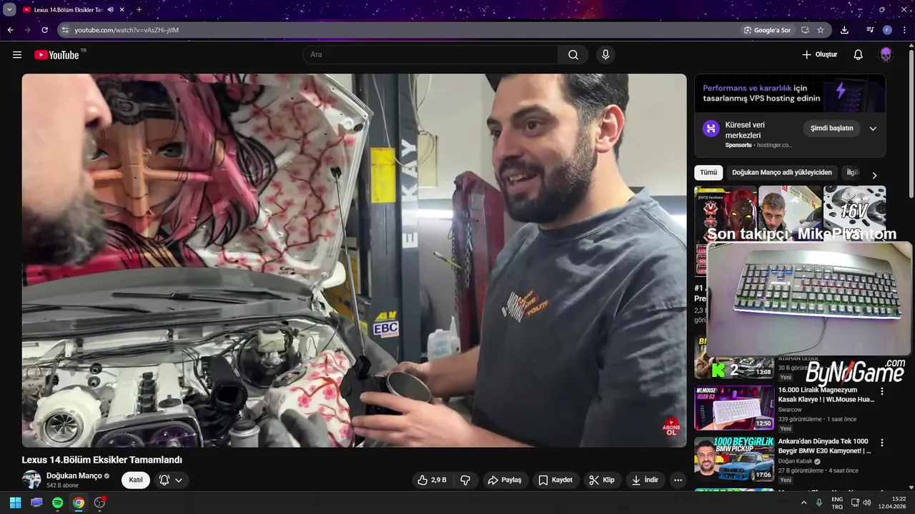Open the Doğan Kabak channel text

tap(795, 461)
